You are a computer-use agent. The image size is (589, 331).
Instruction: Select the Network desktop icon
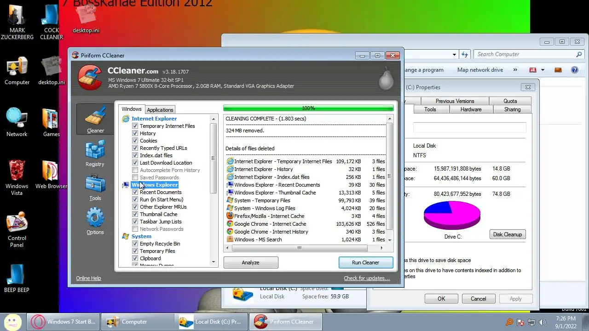(x=17, y=123)
